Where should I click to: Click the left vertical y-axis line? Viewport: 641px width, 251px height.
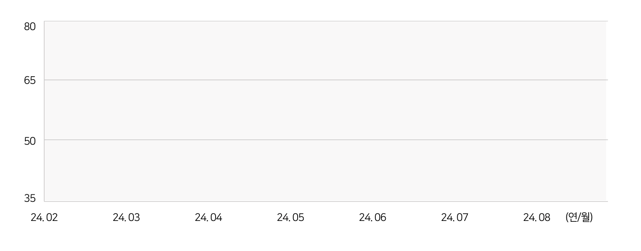point(44,111)
